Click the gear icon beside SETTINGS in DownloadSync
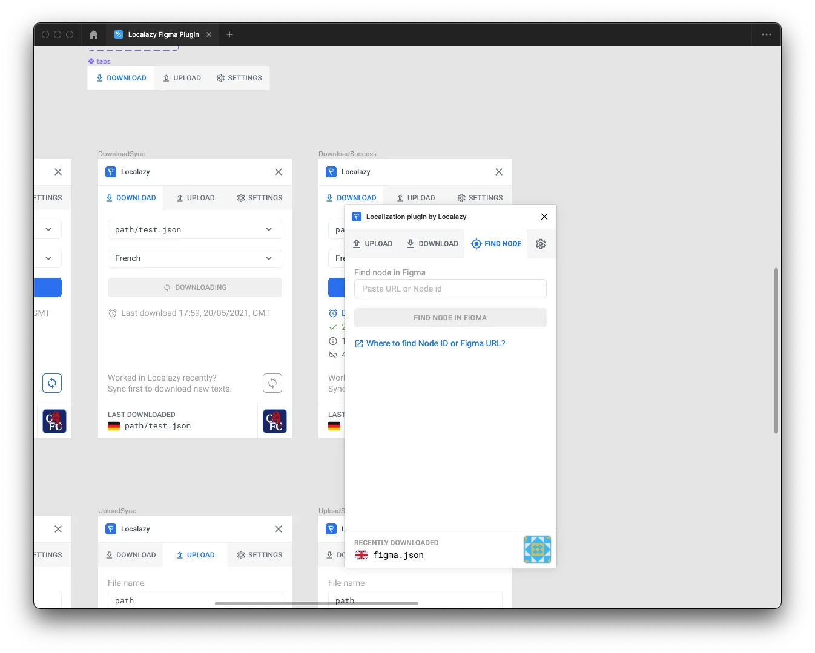Image resolution: width=815 pixels, height=653 pixels. point(241,198)
